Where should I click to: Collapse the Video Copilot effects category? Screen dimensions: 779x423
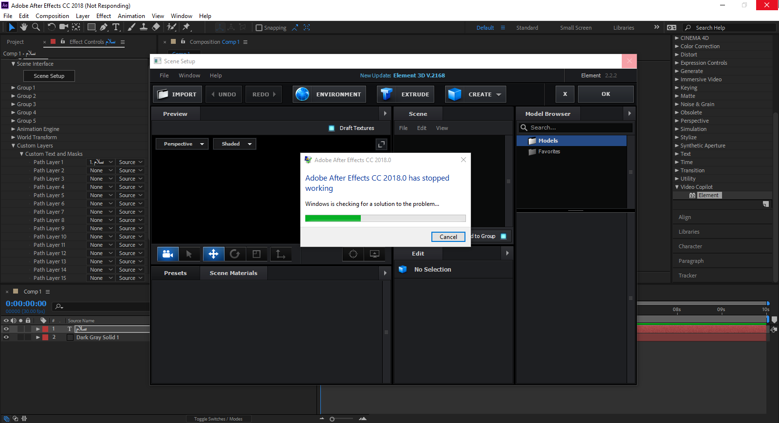[677, 187]
